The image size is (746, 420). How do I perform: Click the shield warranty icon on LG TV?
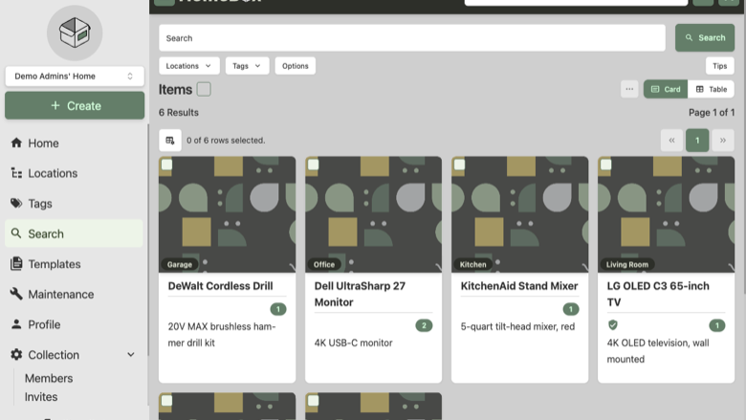tap(613, 325)
